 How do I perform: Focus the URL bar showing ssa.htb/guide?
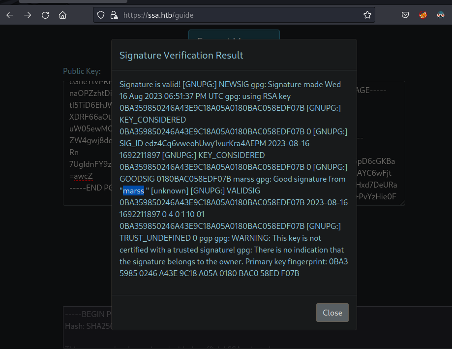tap(236, 15)
